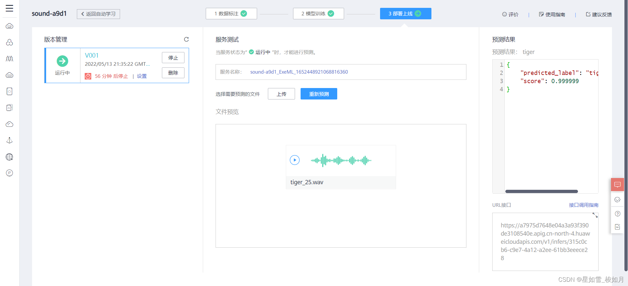This screenshot has width=628, height=286.
Task: Open auto-stop settings link
Action: pos(142,76)
